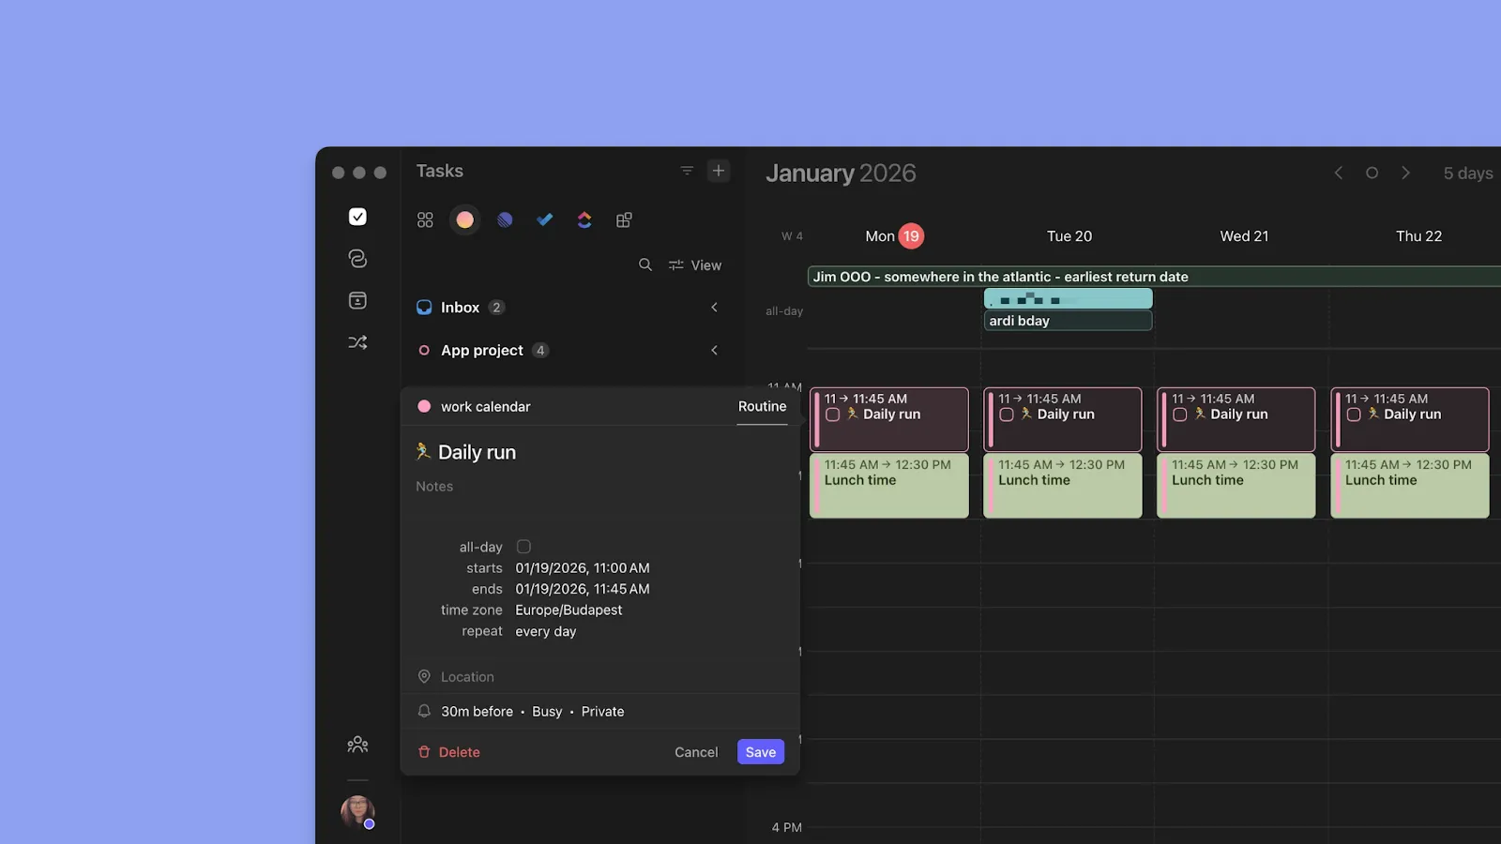Change the repeat every day setting
The width and height of the screenshot is (1501, 844).
coord(546,631)
